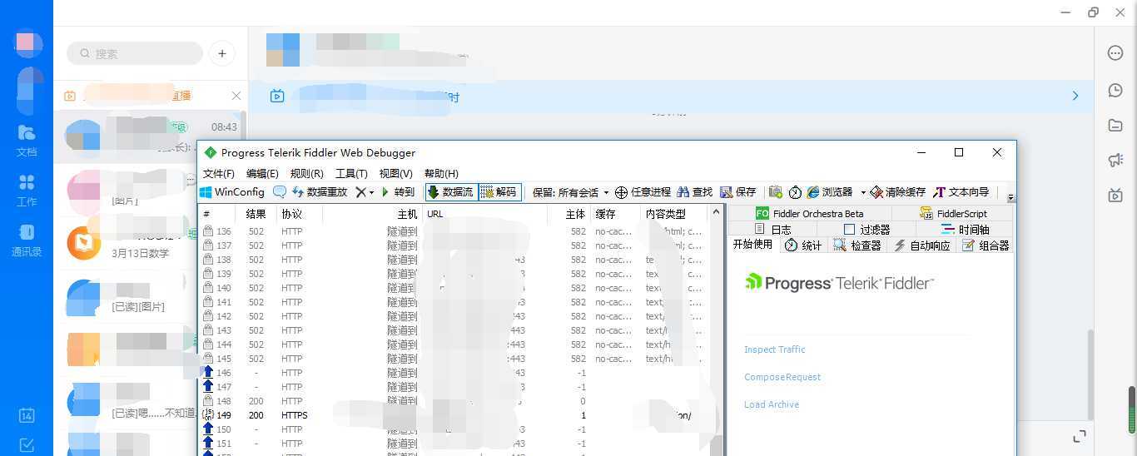Open 文档 in chat sidebar
The height and width of the screenshot is (456, 1137).
(27, 140)
